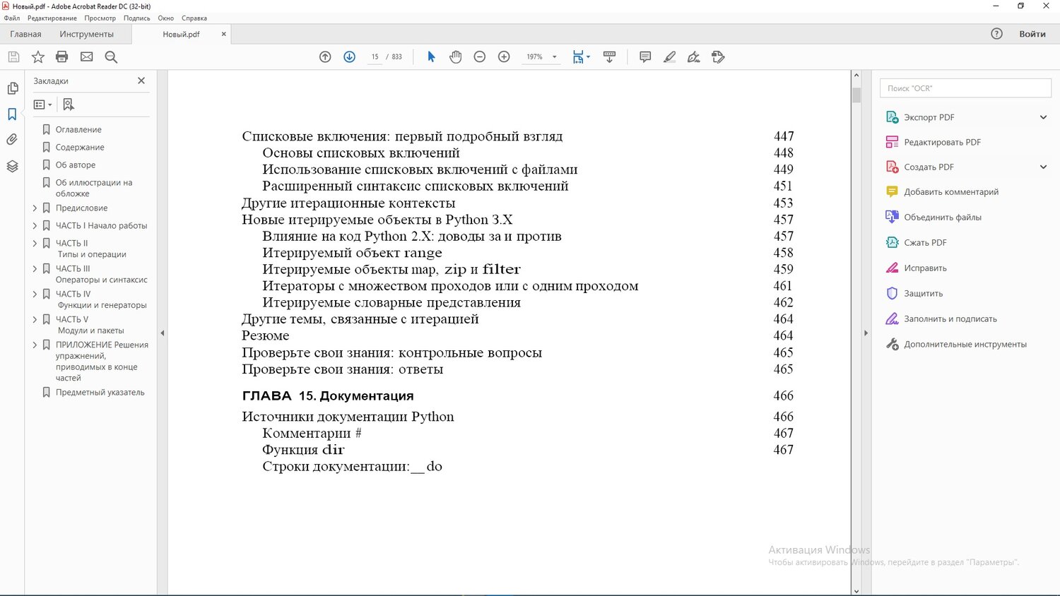The image size is (1060, 596).
Task: Open the Help question mark
Action: click(996, 34)
